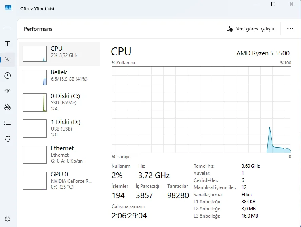Open the Services puzzle-piece sidebar icon
301x227 pixels.
8,138
